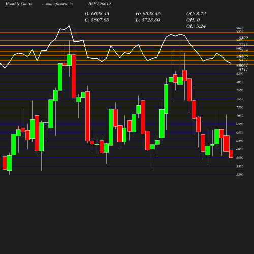Click the 7050 price axis label

(x=240, y=116)
